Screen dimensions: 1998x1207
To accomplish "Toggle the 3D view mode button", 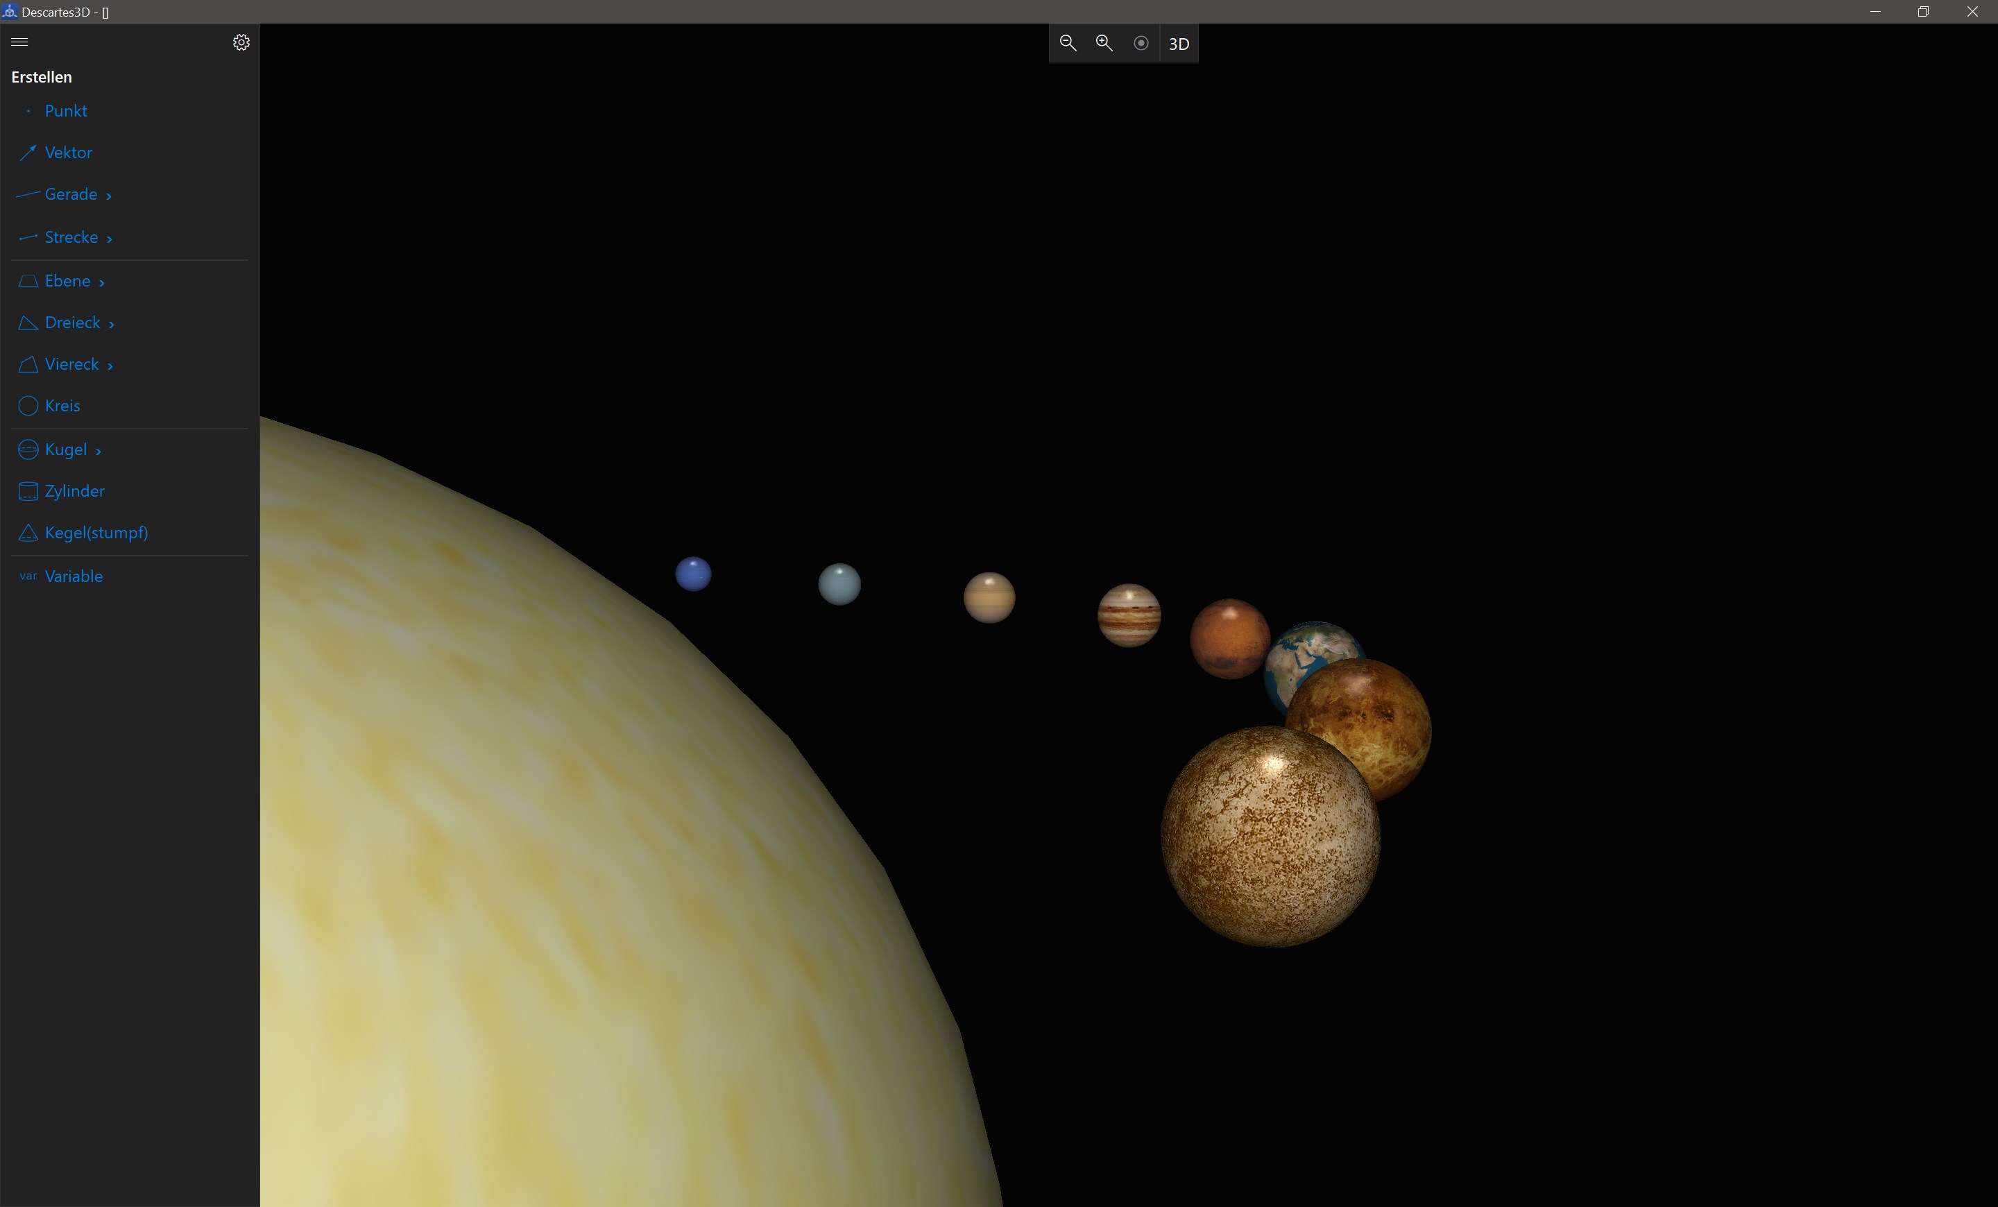I will (1178, 44).
